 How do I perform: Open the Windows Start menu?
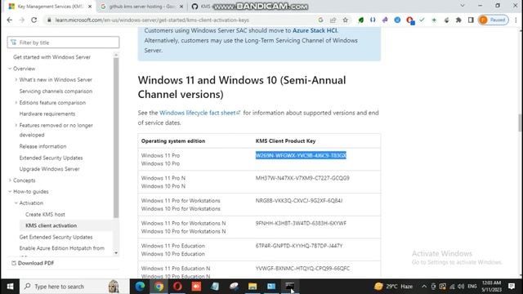point(10,287)
